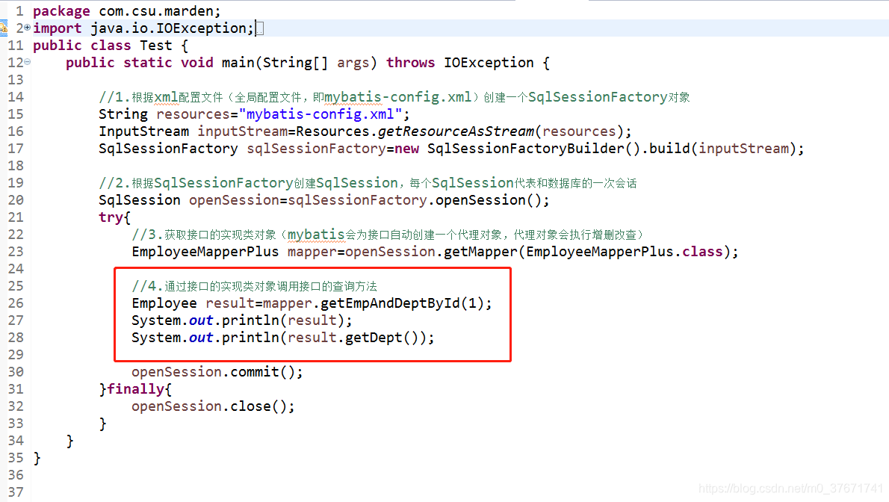Click the getMapper call on line 23
This screenshot has width=889, height=502.
pyautogui.click(x=481, y=252)
